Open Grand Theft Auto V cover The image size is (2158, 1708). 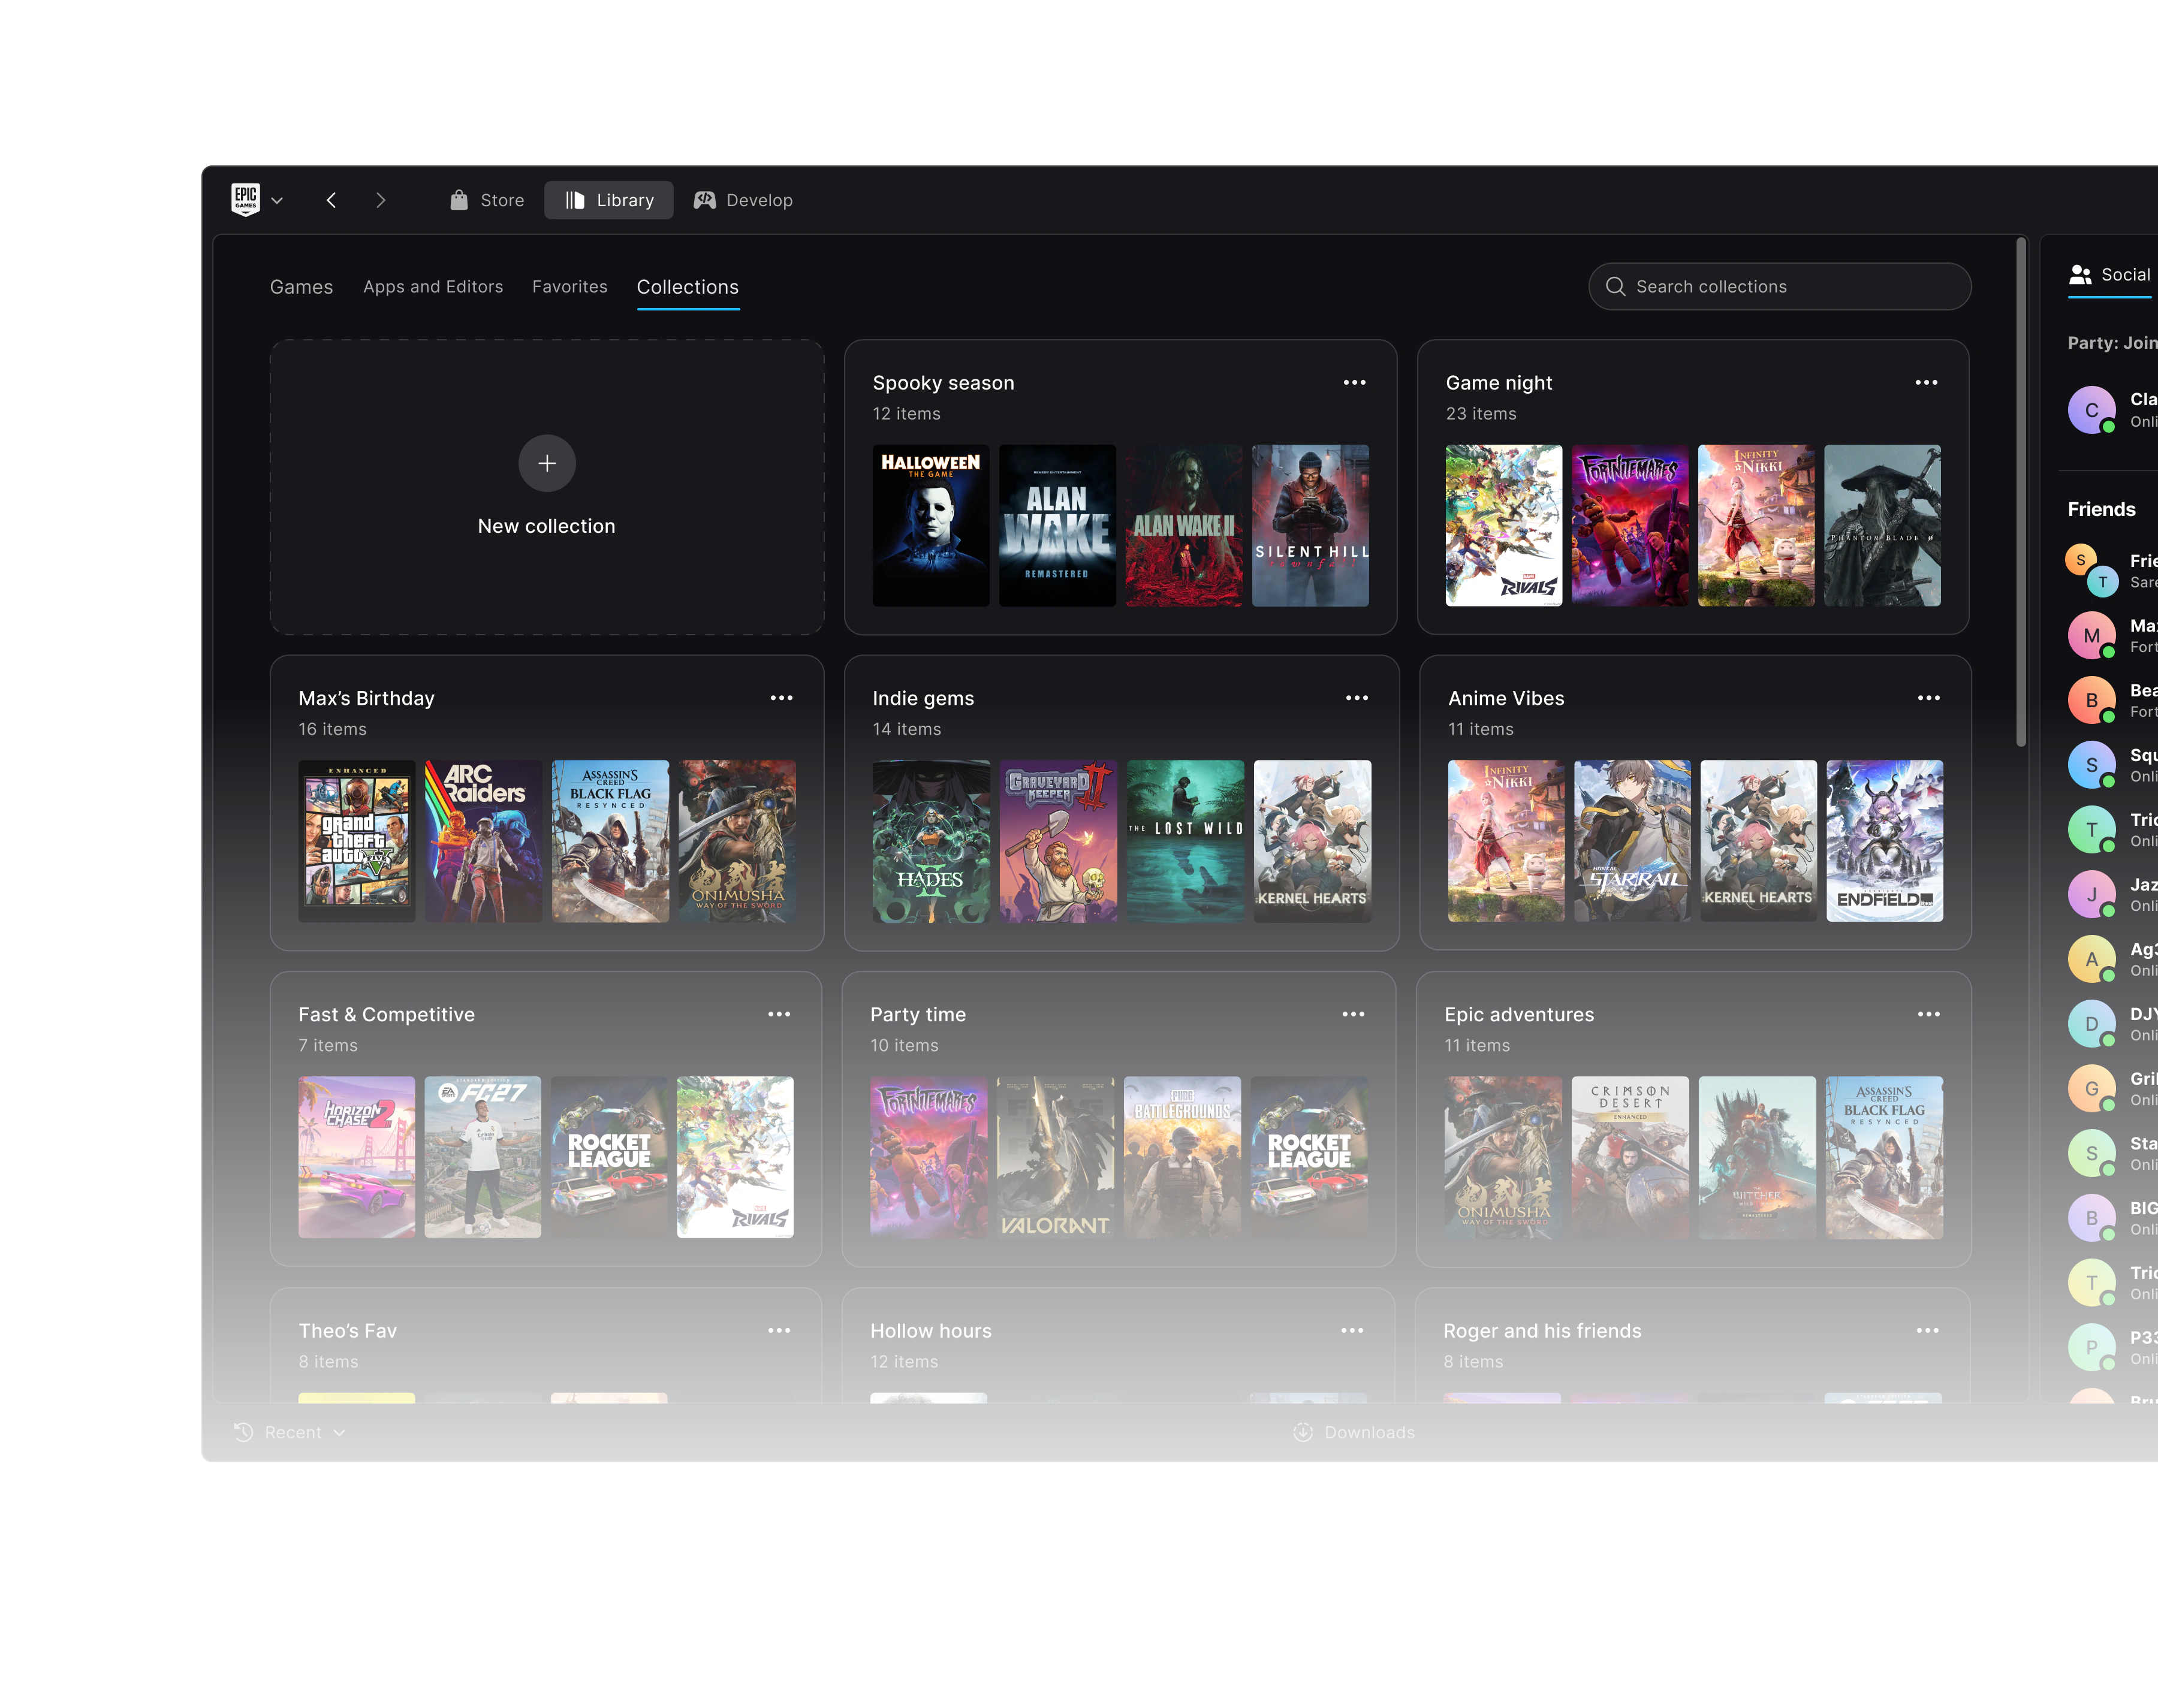pos(357,841)
